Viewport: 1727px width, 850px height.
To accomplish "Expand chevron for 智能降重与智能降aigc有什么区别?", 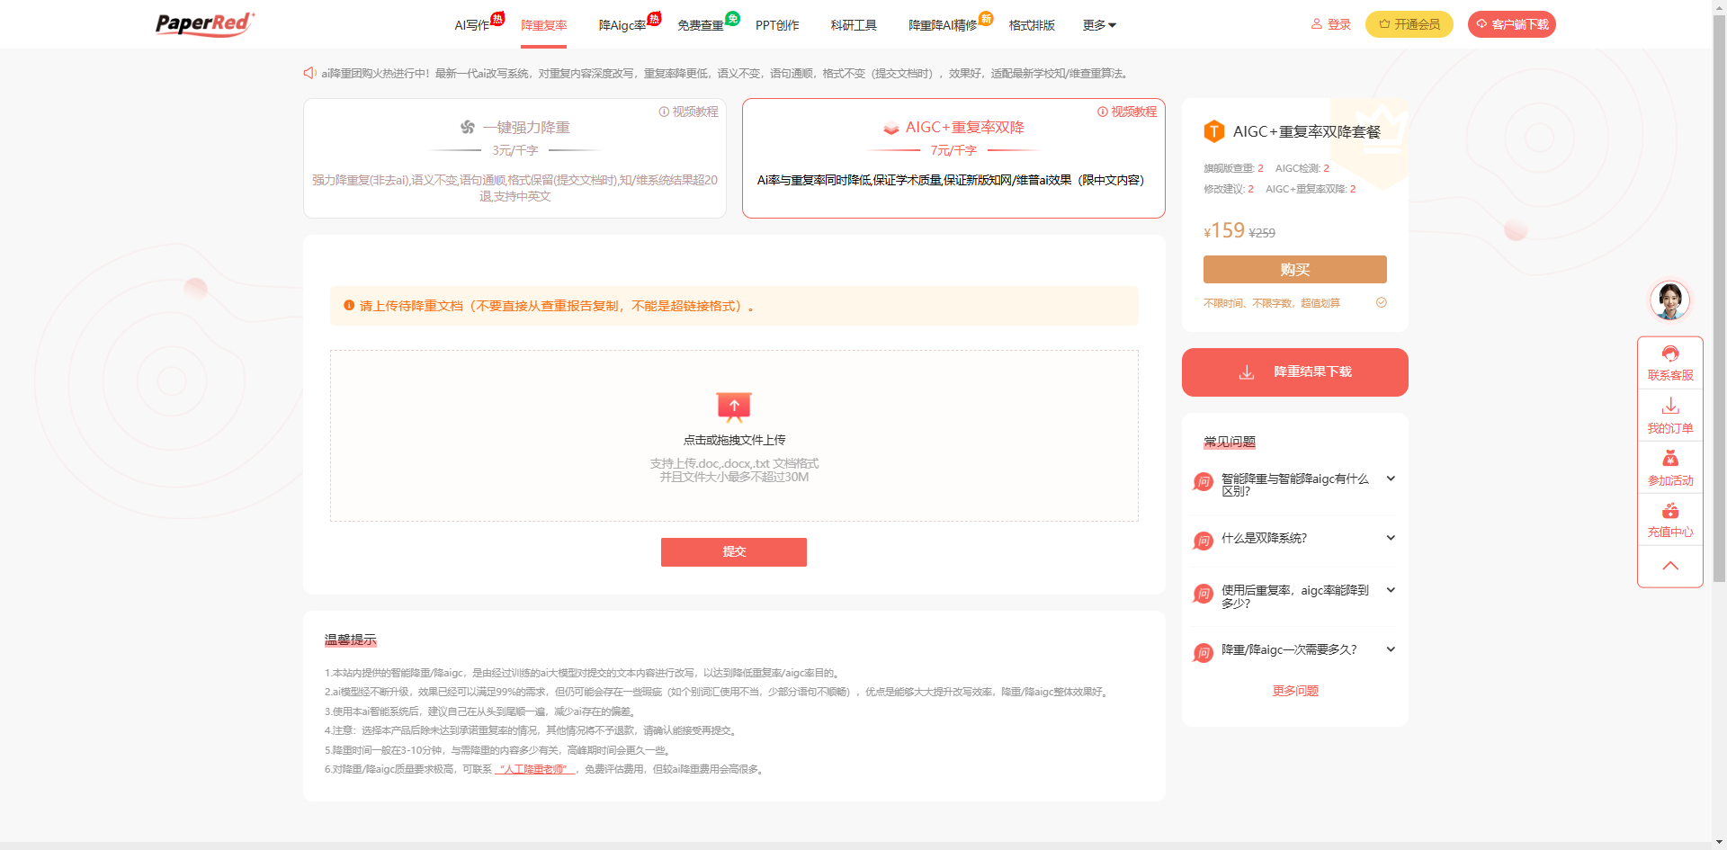I will [1391, 479].
